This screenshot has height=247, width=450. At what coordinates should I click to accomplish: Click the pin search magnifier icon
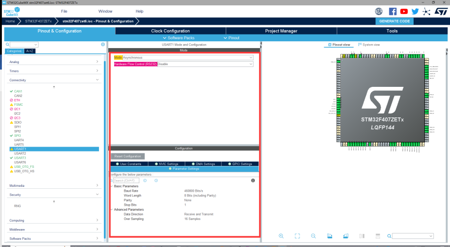(x=389, y=236)
